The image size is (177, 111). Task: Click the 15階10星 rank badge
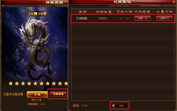(38, 14)
